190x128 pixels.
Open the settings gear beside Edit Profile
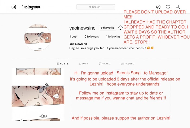pos(120,28)
